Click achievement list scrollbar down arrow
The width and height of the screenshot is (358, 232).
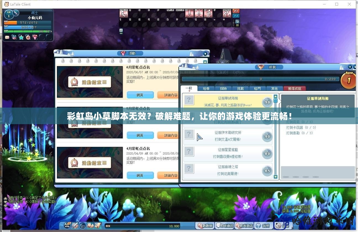tap(275, 177)
